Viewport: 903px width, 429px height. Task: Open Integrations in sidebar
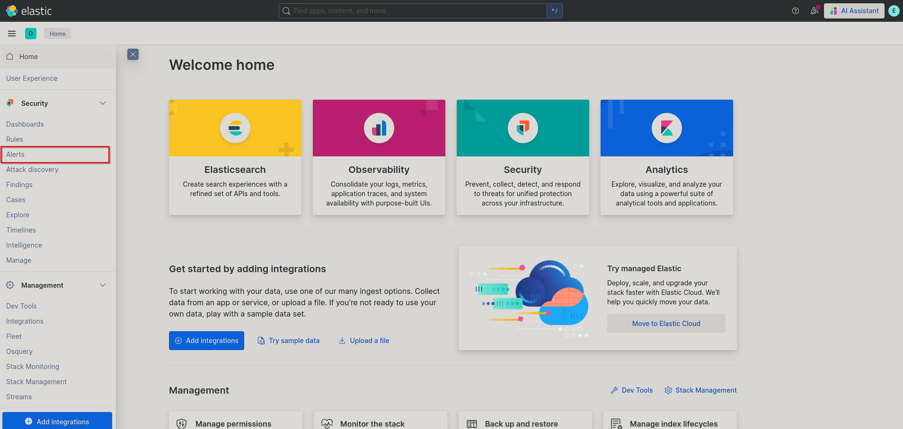(x=25, y=321)
